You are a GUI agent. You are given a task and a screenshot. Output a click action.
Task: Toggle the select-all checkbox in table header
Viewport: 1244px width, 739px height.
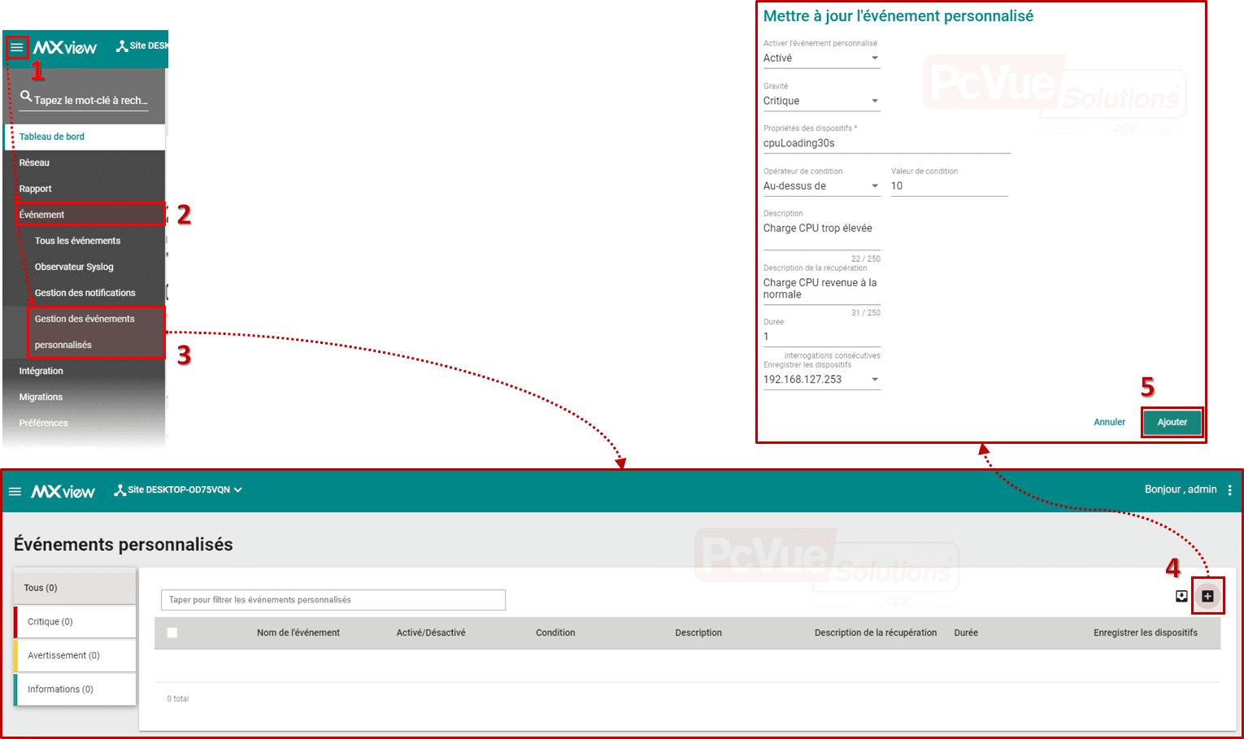[172, 632]
